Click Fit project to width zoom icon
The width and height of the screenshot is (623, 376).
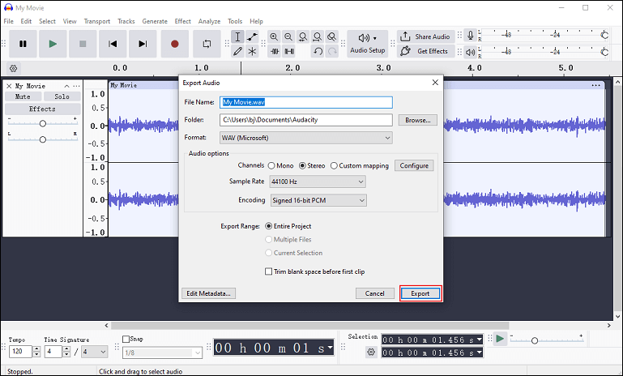[317, 37]
